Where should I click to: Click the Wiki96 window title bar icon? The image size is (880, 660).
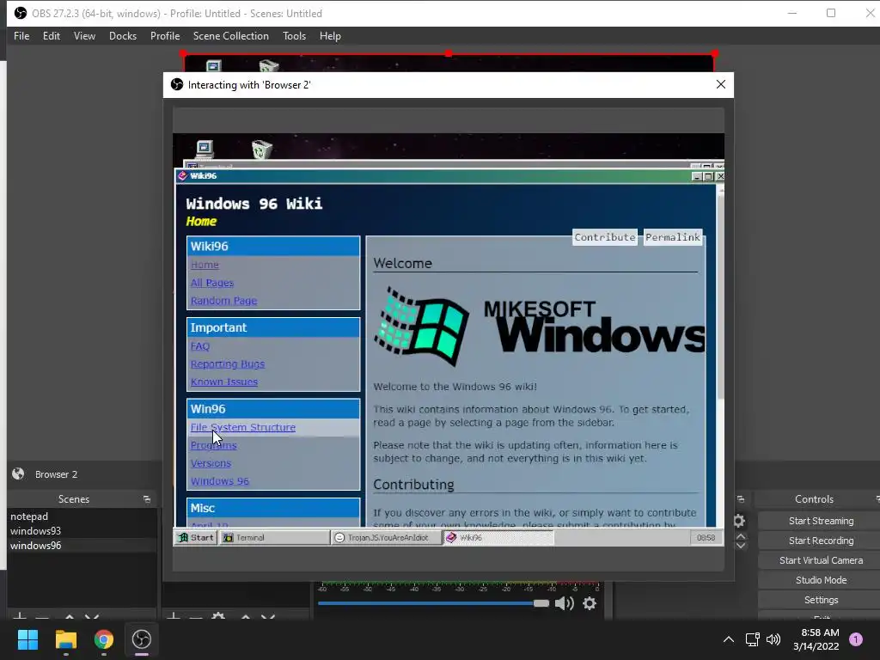point(182,175)
